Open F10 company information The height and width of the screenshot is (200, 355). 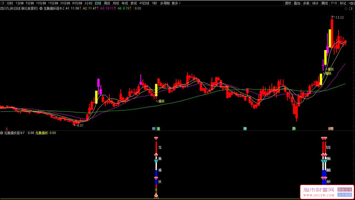(334, 3)
